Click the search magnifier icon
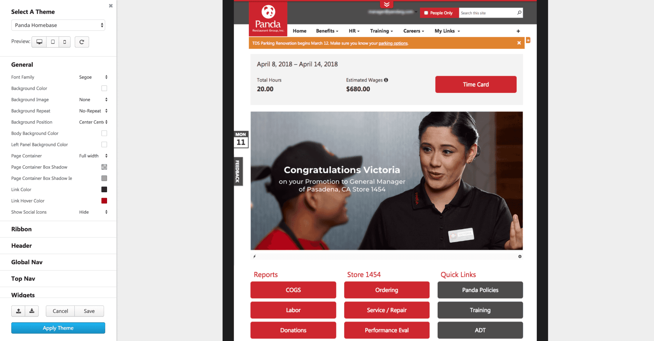The height and width of the screenshot is (341, 654). tap(519, 13)
